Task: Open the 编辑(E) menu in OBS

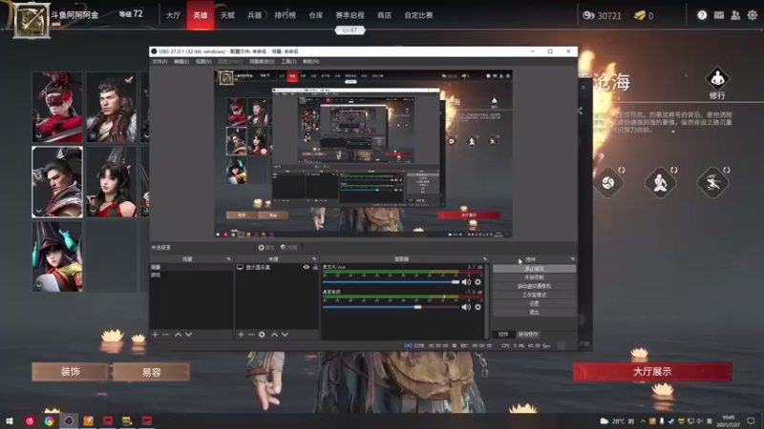Action: click(181, 62)
